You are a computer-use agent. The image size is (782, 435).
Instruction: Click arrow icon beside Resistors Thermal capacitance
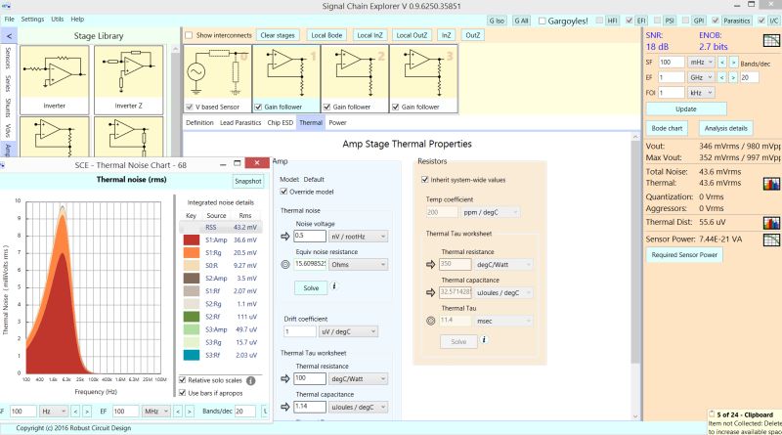pos(430,293)
